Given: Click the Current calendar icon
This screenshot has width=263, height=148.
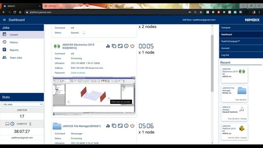Looking at the screenshot, I should point(5,34).
